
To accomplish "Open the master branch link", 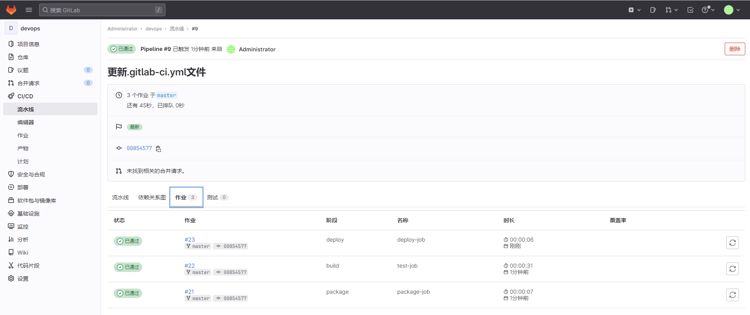I will [x=166, y=95].
